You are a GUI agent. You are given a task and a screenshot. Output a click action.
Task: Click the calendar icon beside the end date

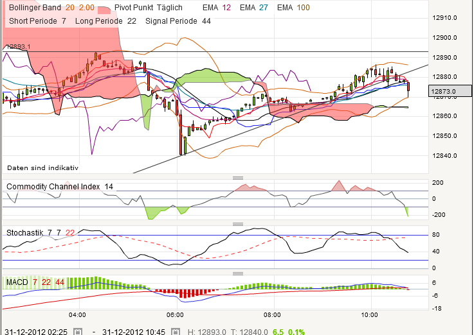click(176, 331)
